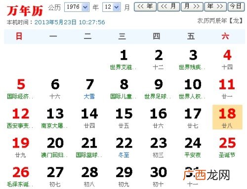Click local time 2013年5月23日 text
The width and height of the screenshot is (247, 189).
(70, 22)
